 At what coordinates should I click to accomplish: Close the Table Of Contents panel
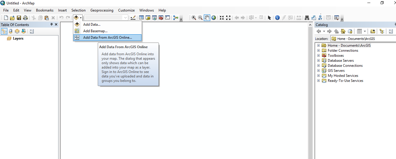[x=56, y=25]
